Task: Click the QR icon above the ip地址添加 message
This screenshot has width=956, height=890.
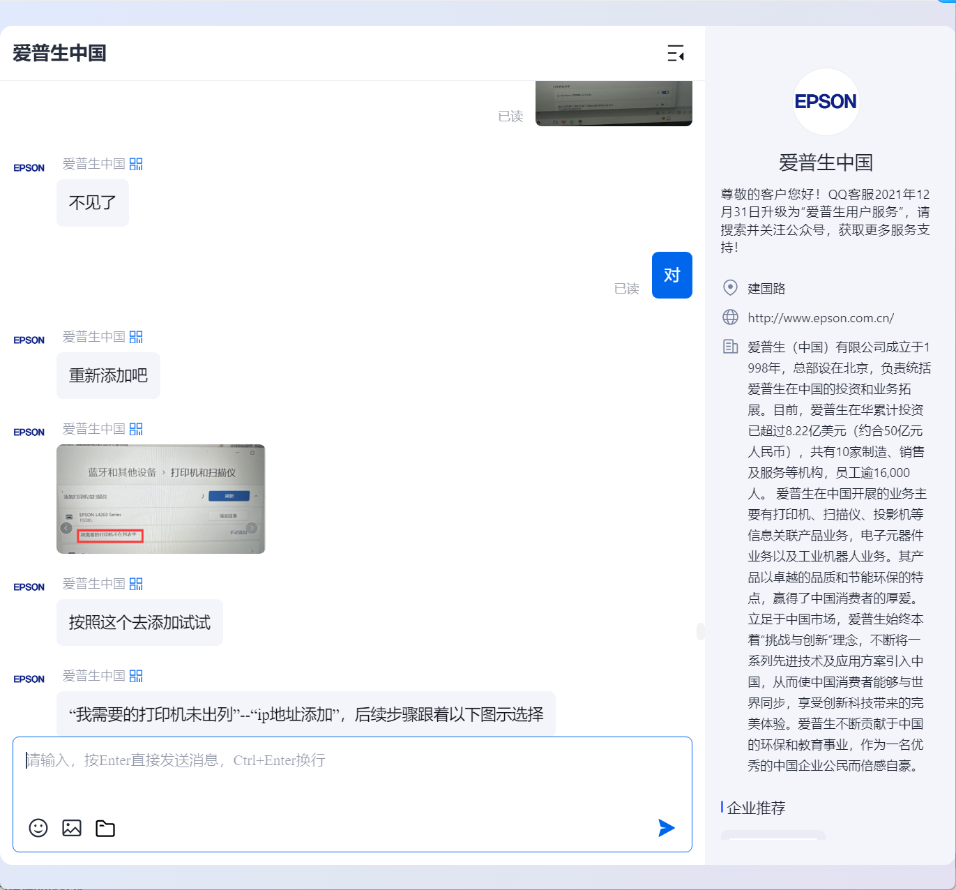Action: pyautogui.click(x=136, y=676)
